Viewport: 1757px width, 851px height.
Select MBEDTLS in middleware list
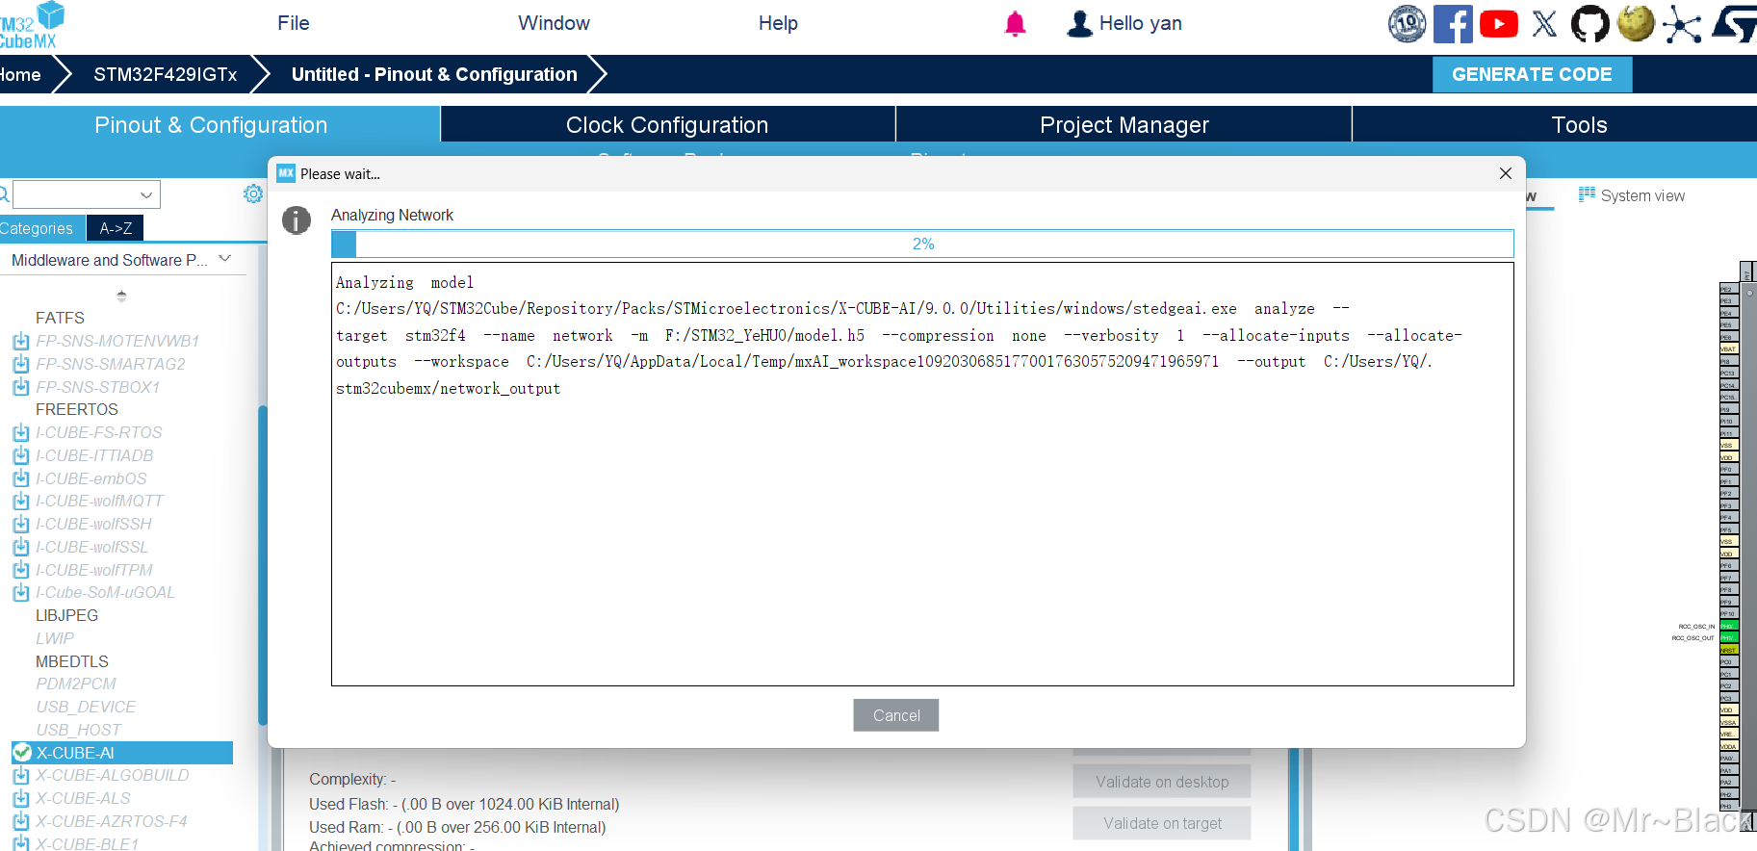[x=72, y=661]
